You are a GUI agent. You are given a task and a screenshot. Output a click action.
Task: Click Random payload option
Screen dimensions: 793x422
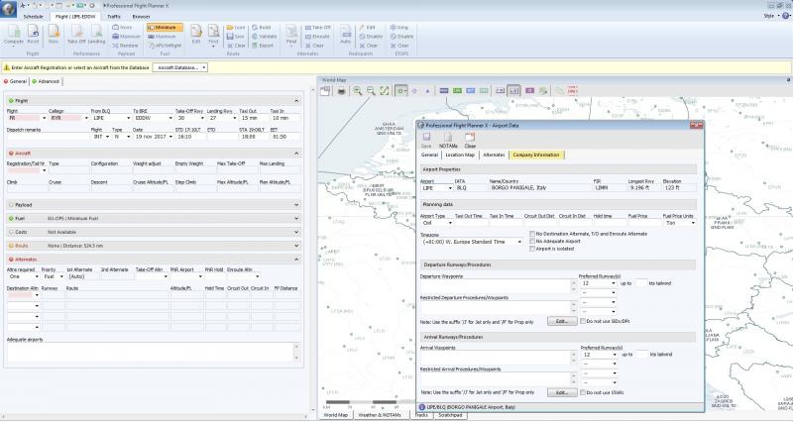[126, 46]
